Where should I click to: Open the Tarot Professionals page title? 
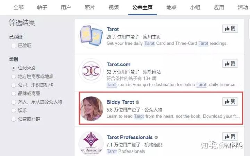[x=130, y=137]
